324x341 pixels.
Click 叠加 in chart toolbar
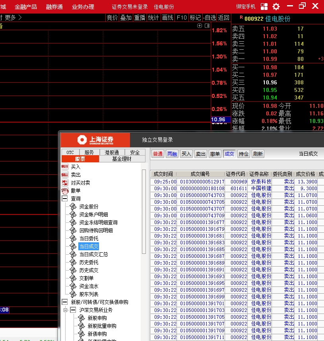[126, 18]
